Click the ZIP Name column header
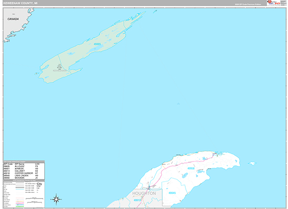288x209 pixels. tap(20, 164)
